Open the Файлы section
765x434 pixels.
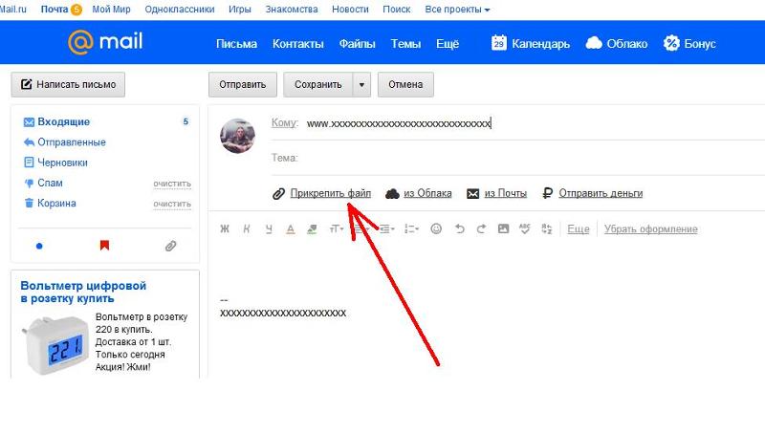(x=357, y=44)
